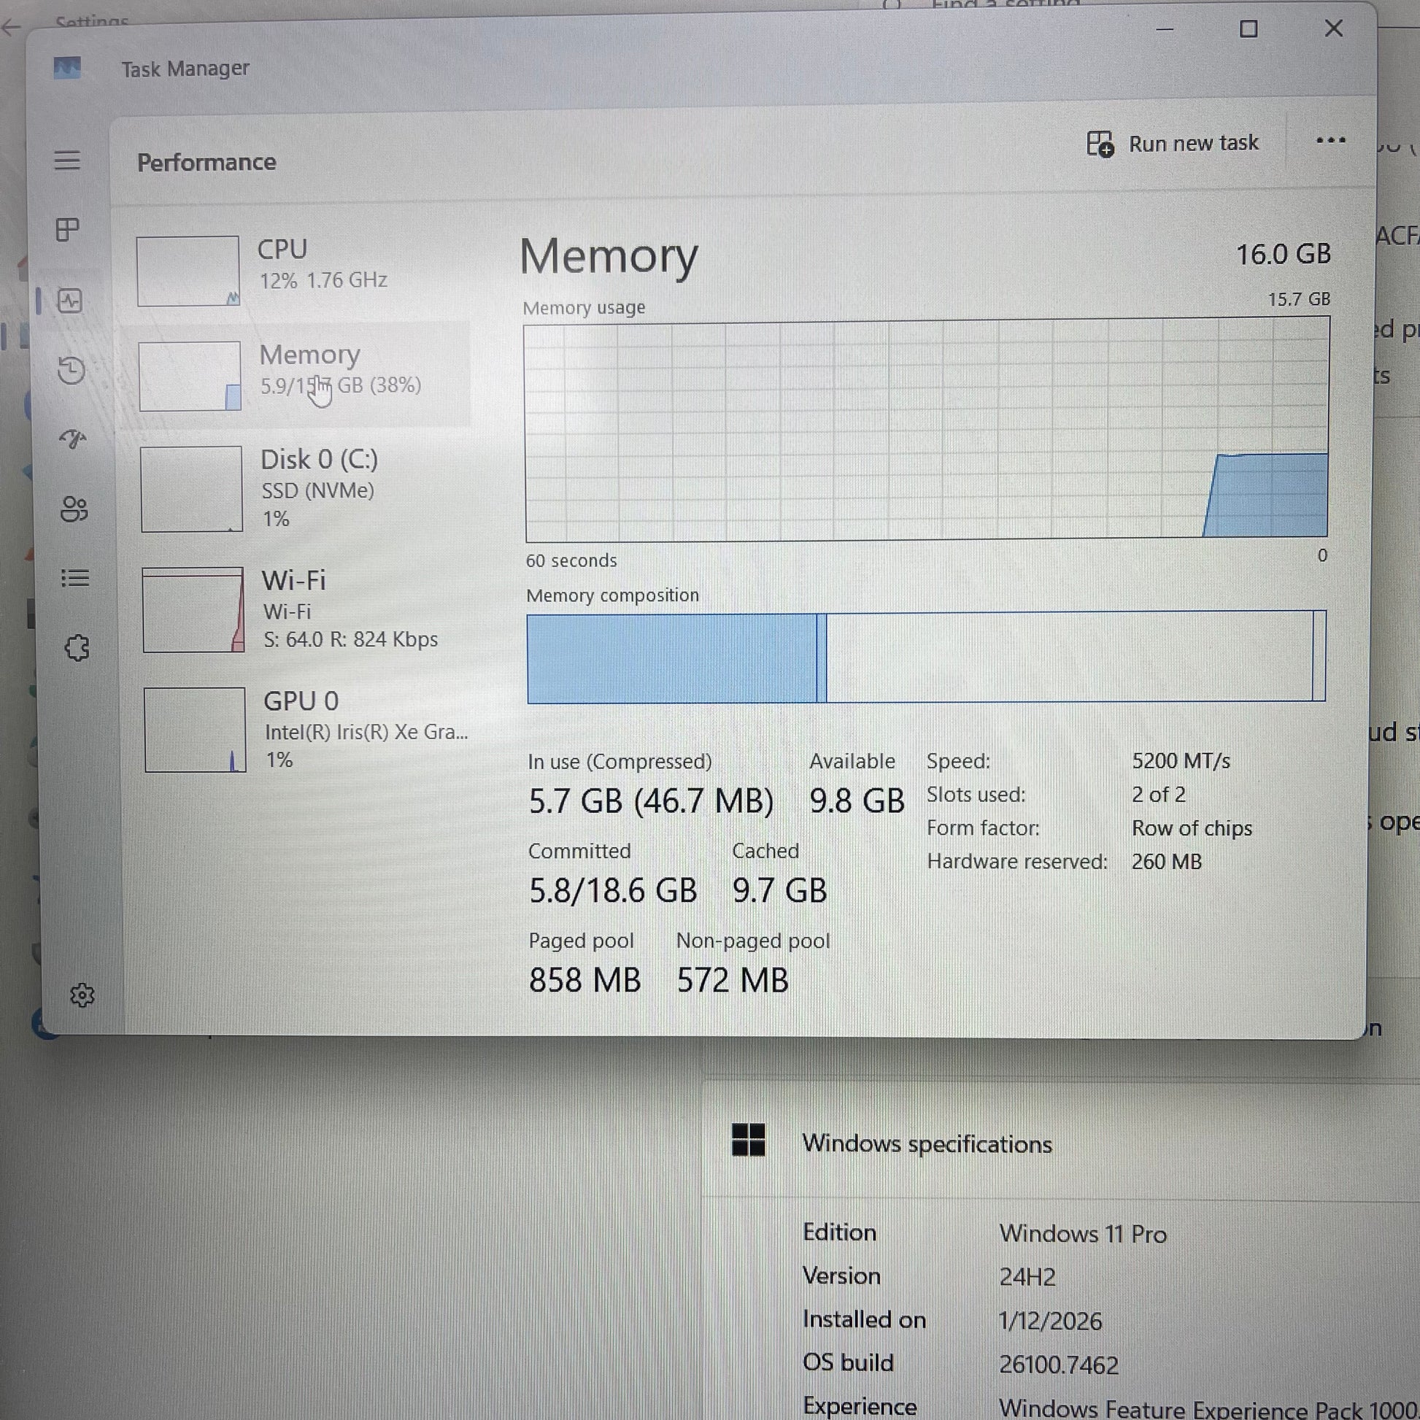1420x1420 pixels.
Task: Switch to the Users page icon
Action: click(x=74, y=509)
